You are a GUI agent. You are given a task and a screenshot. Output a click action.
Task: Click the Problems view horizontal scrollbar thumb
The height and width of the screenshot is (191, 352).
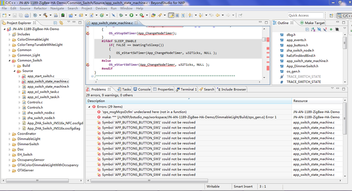[149, 180]
